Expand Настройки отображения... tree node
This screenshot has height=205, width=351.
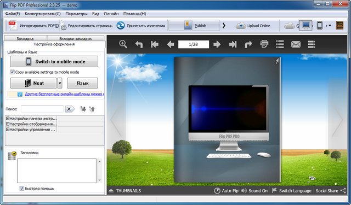8,124
